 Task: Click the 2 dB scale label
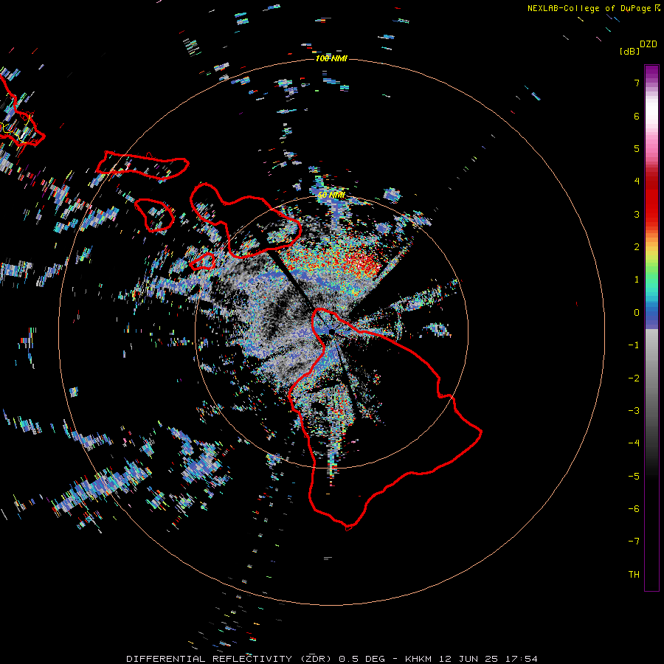click(637, 247)
